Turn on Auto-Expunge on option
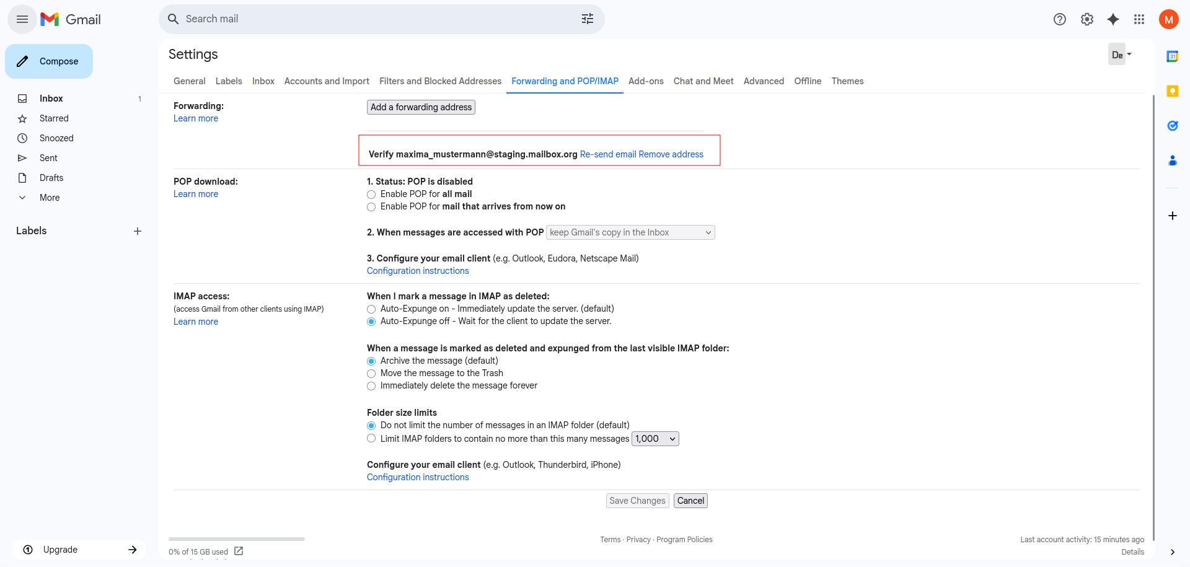Screen dimensions: 1190x567 pyautogui.click(x=371, y=309)
